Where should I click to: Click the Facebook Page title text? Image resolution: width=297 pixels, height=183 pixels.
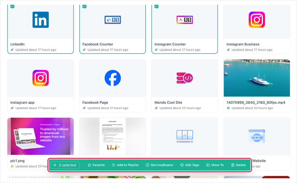click(x=95, y=102)
